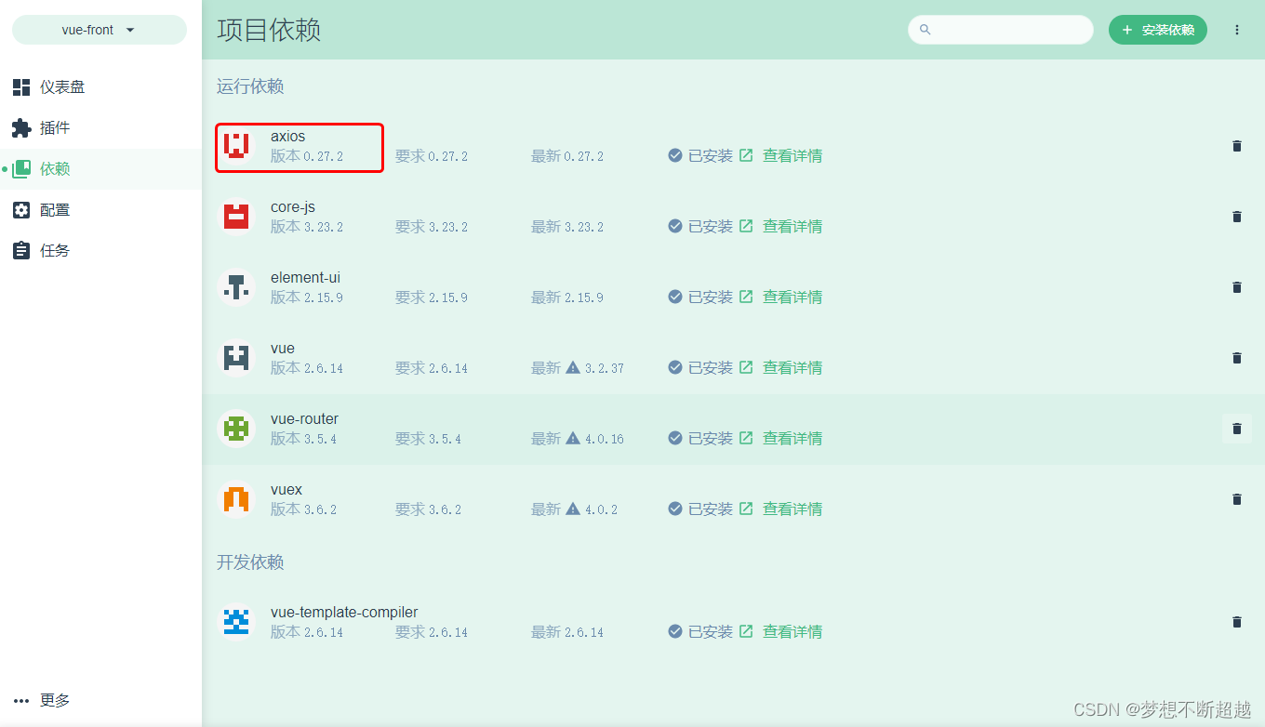1265x727 pixels.
Task: Click the core-js package avatar icon
Action: click(236, 217)
